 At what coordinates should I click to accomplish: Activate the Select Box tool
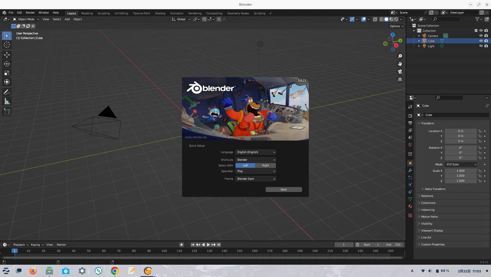[x=7, y=36]
